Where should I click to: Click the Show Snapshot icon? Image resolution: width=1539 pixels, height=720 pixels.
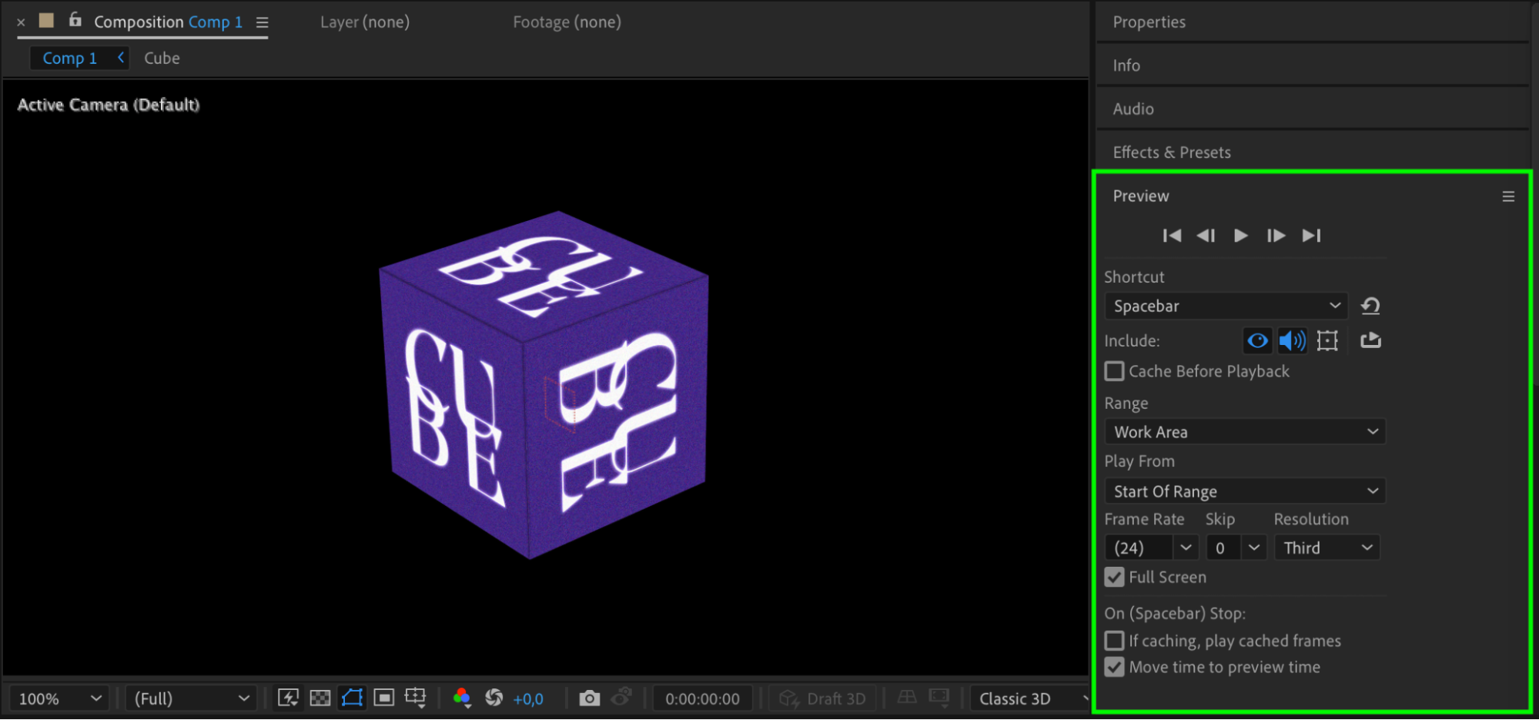coord(621,698)
